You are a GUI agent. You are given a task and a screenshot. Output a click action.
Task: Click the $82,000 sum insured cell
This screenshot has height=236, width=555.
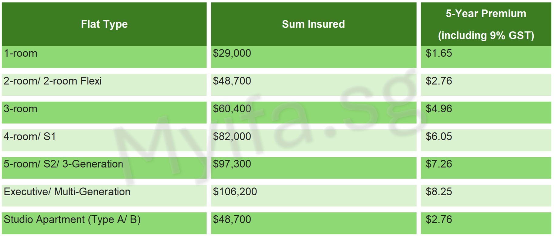pyautogui.click(x=232, y=137)
